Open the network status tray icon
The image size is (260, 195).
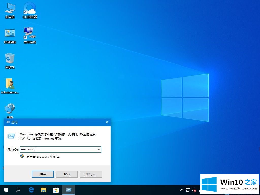pos(188,190)
